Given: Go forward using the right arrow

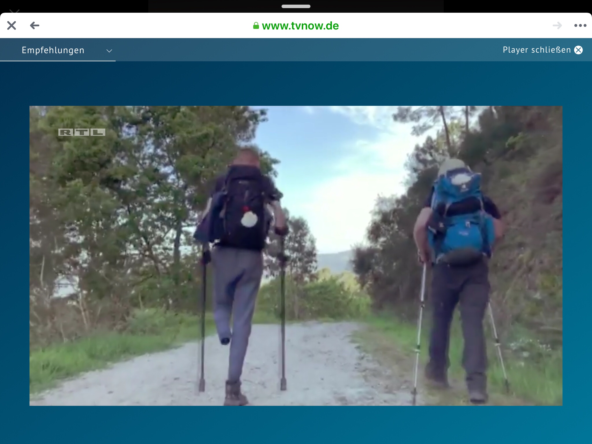Looking at the screenshot, I should click(x=557, y=25).
